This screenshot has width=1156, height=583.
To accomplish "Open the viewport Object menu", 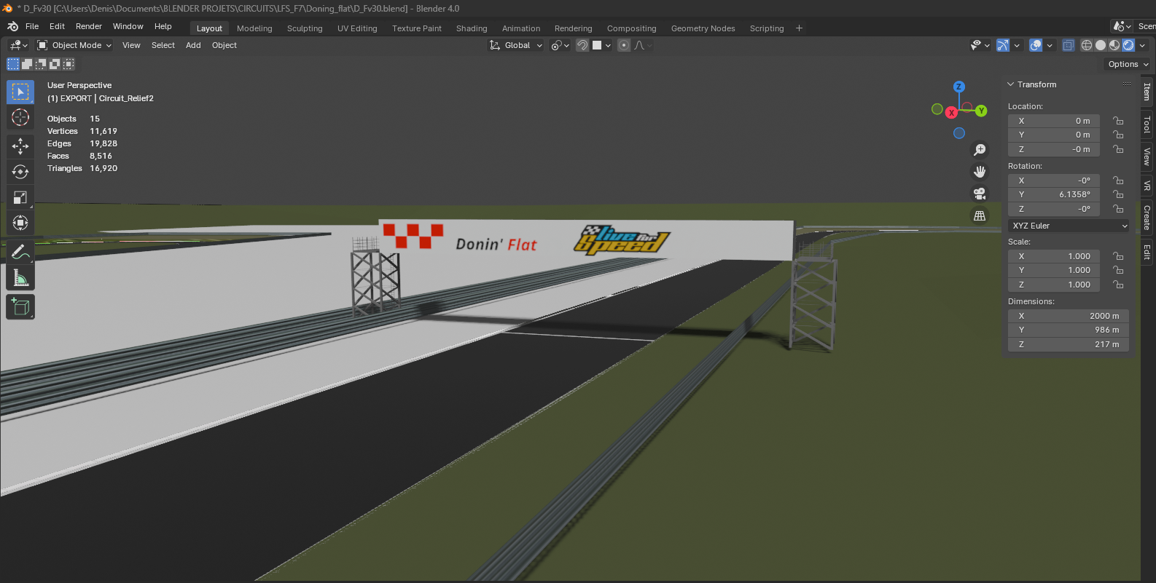I will pos(224,45).
